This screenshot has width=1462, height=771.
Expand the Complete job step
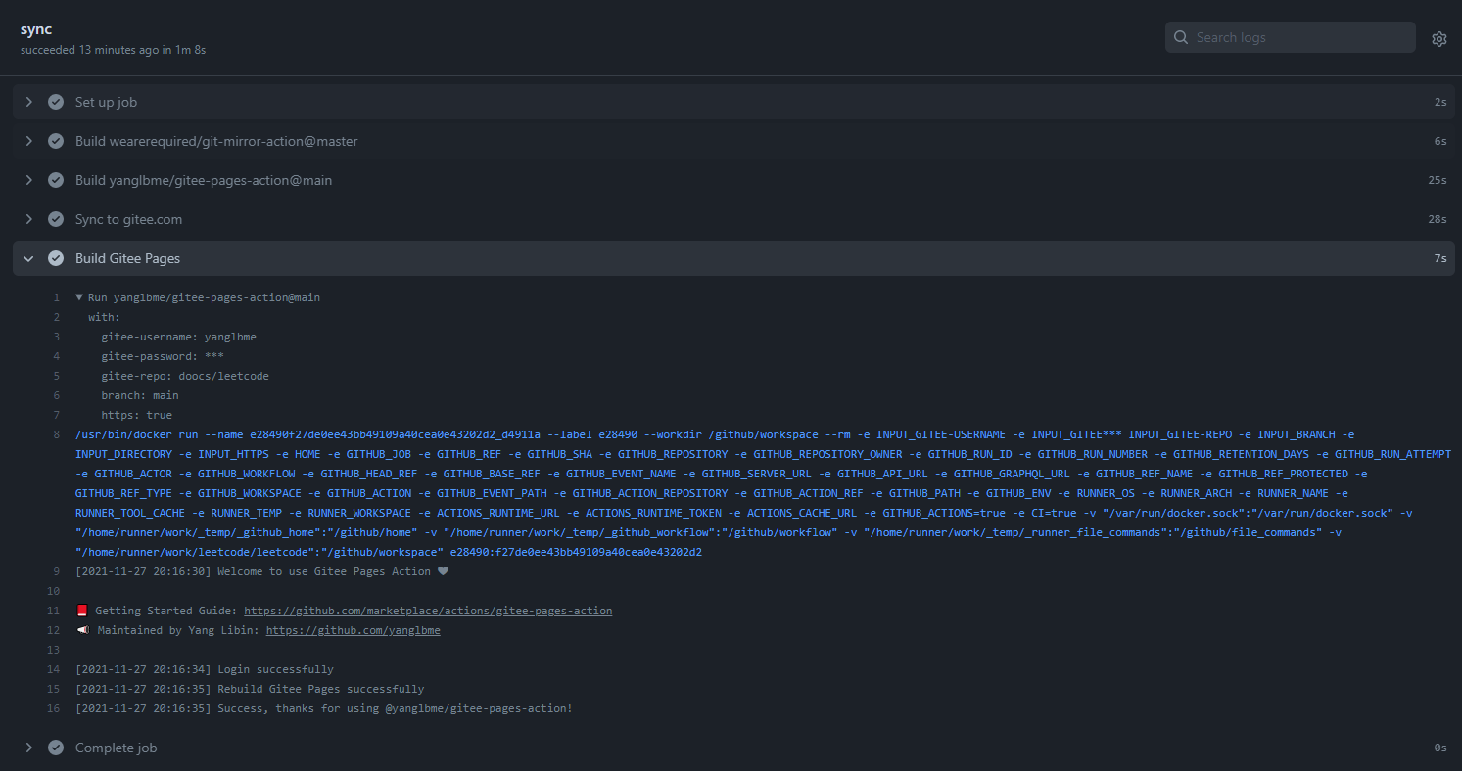coord(29,748)
